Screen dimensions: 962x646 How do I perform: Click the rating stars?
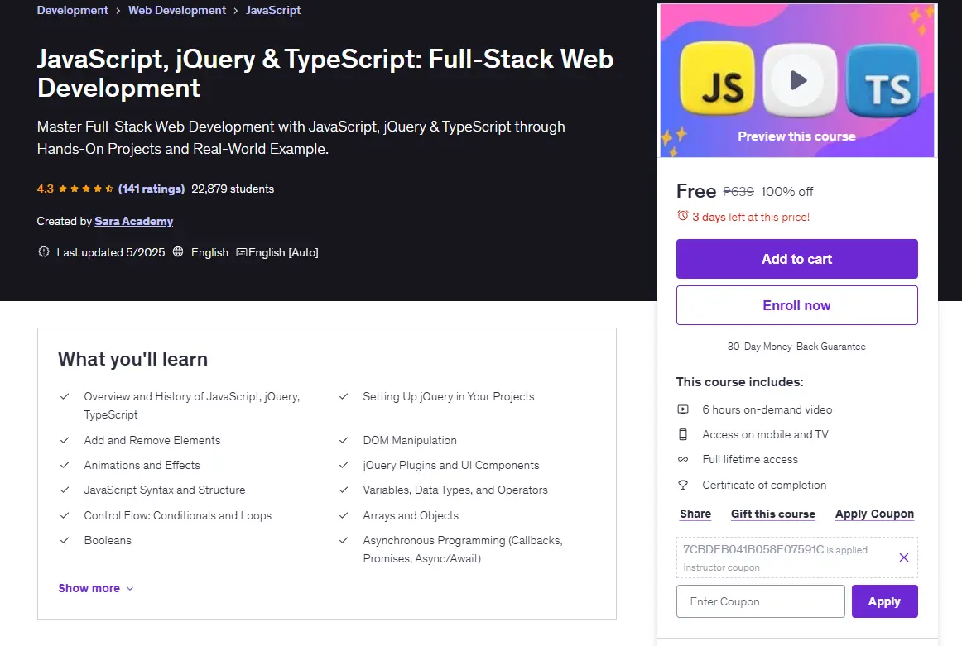pos(86,189)
